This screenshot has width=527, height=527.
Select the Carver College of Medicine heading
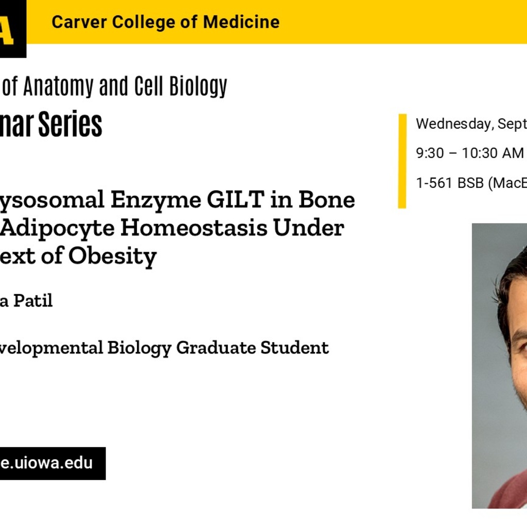[165, 22]
